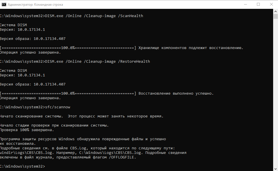
Task: Click 'Операция успешно завершена.' after RestoreHealth
Action: tap(30, 98)
